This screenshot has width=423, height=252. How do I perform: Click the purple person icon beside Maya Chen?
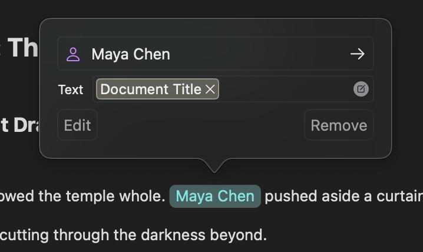click(73, 54)
